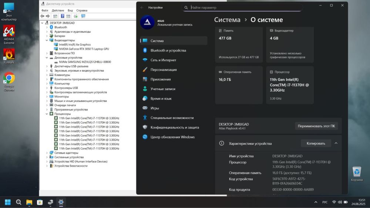The height and width of the screenshot is (208, 370).
Task: Open Конфиденциальность и защита settings
Action: [174, 127]
